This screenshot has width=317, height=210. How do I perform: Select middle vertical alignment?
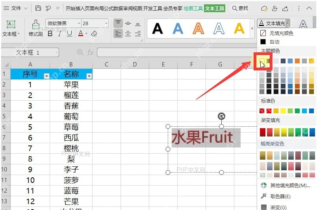(128, 24)
